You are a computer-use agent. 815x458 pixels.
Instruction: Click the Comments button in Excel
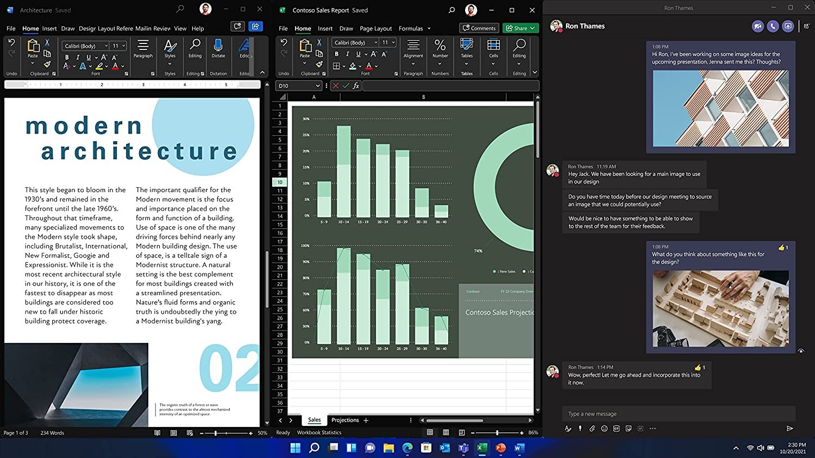point(479,28)
